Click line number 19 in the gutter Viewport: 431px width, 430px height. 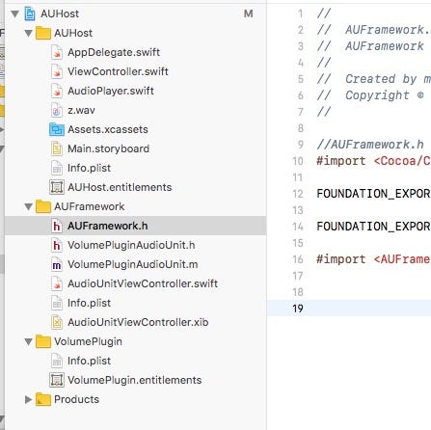298,309
